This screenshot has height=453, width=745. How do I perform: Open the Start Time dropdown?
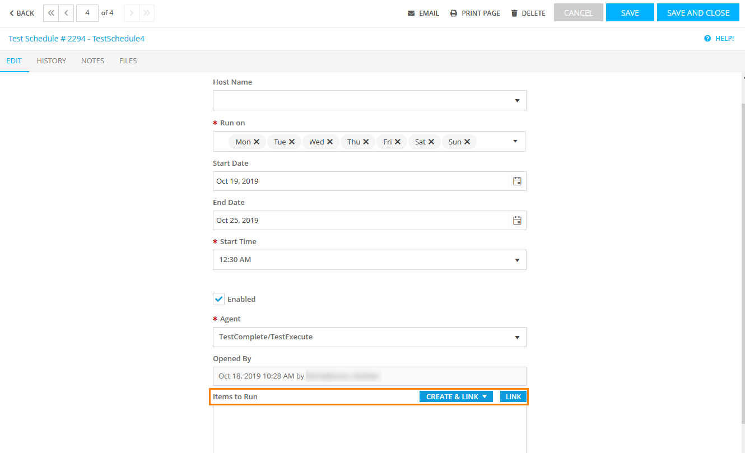pyautogui.click(x=517, y=260)
